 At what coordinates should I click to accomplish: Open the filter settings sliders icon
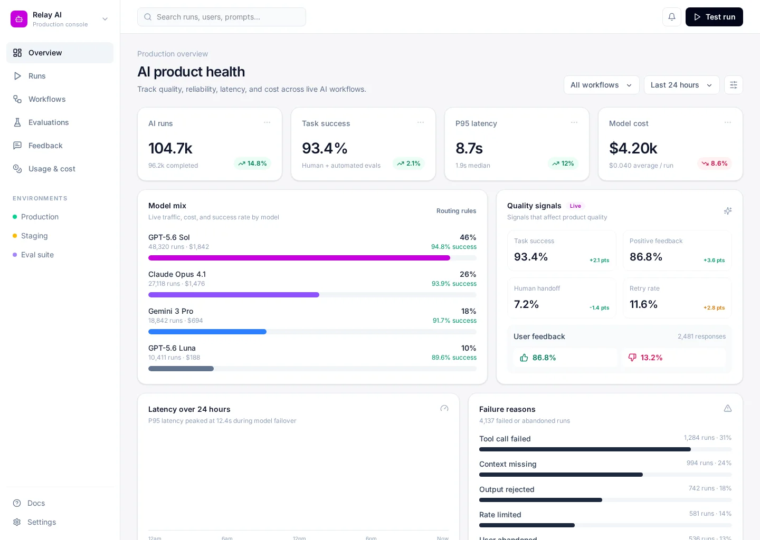(x=734, y=85)
